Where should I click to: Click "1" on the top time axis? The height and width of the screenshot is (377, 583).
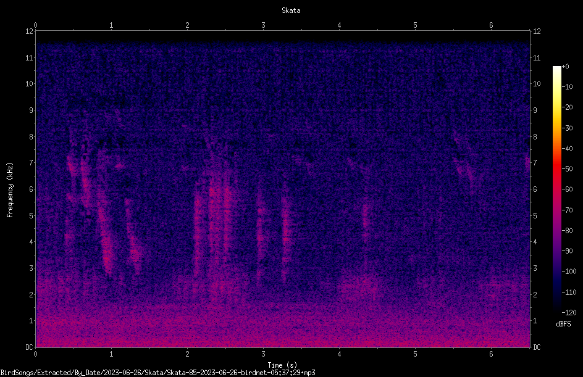click(x=111, y=25)
